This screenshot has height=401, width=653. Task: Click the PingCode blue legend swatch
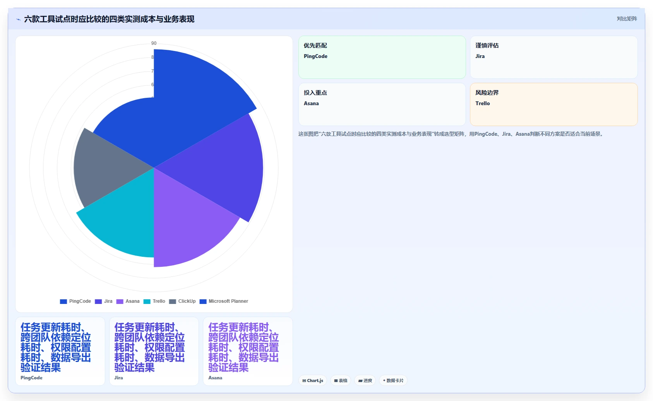(63, 302)
